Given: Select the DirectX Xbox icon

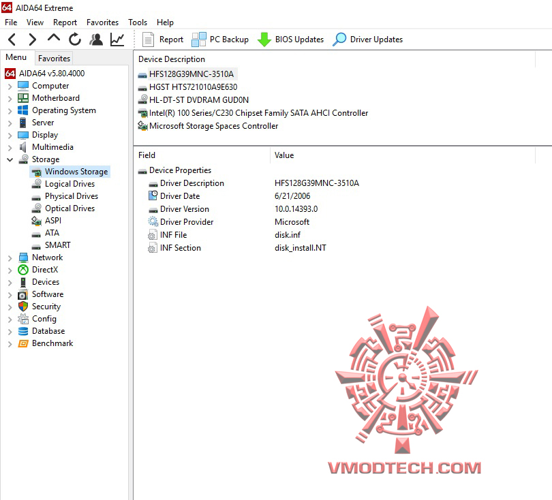Looking at the screenshot, I should point(23,270).
